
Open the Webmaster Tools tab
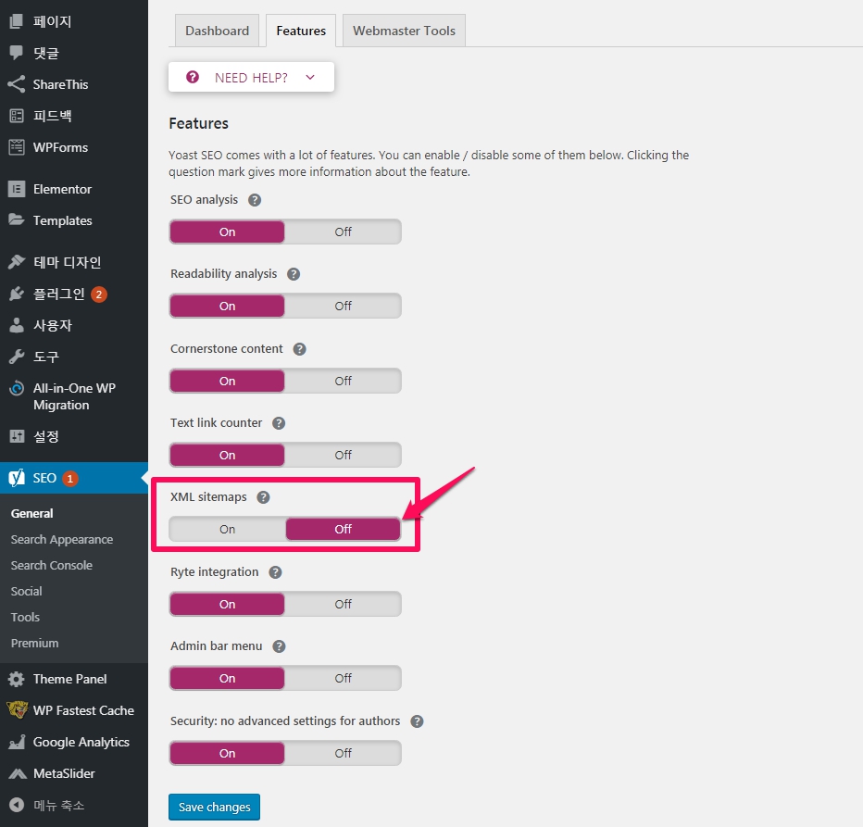[x=404, y=31]
